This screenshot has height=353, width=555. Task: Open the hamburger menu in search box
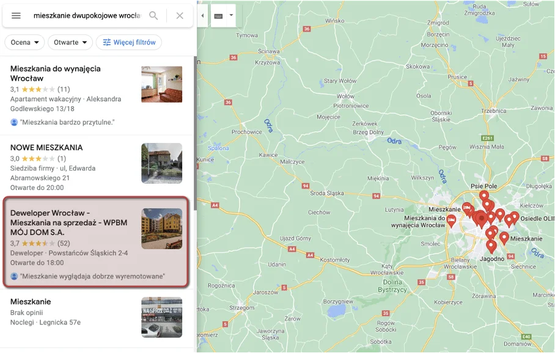pyautogui.click(x=16, y=15)
